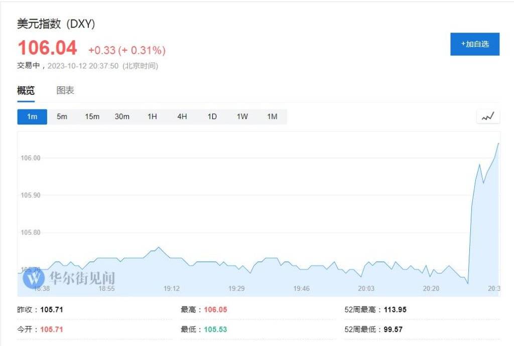The height and width of the screenshot is (346, 514).
Task: Click the line chart type icon
Action: [488, 117]
